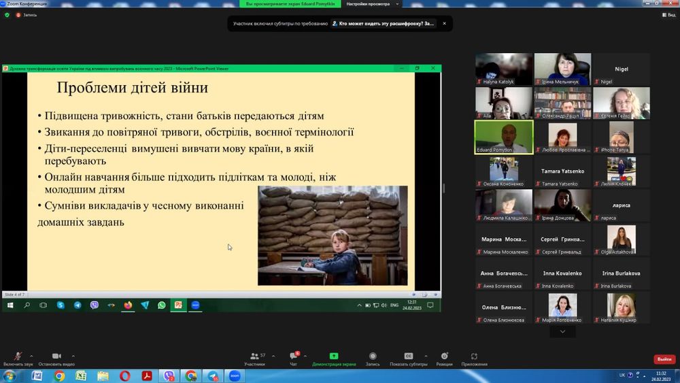Image resolution: width=680 pixels, height=383 pixels.
Task: Expand the participant gallery down arrow
Action: click(562, 331)
